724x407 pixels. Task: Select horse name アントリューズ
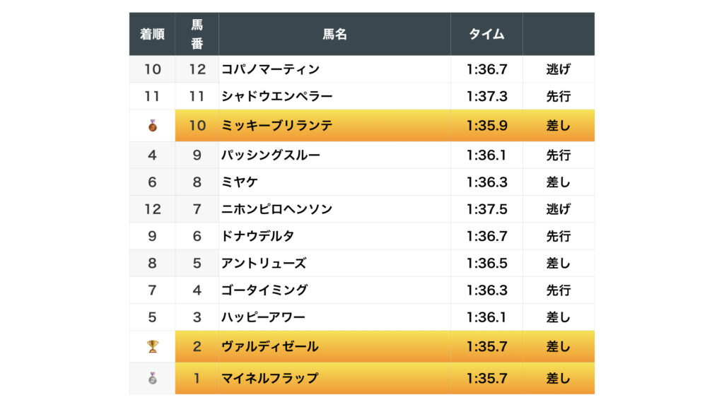coord(264,263)
